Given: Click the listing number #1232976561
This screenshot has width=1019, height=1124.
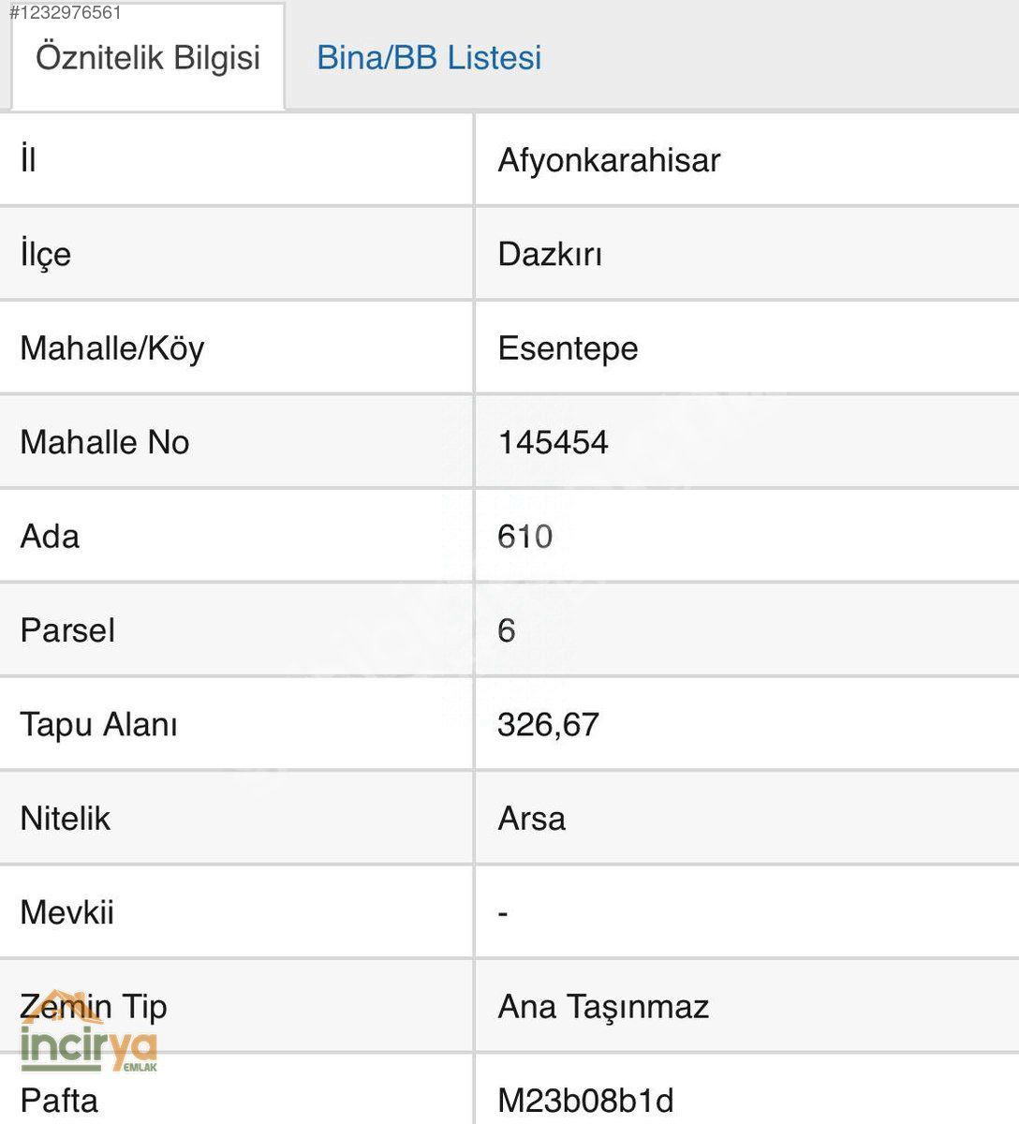Looking at the screenshot, I should 65,13.
